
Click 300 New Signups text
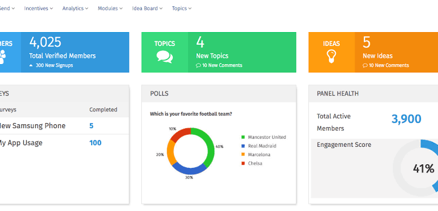click(x=54, y=65)
